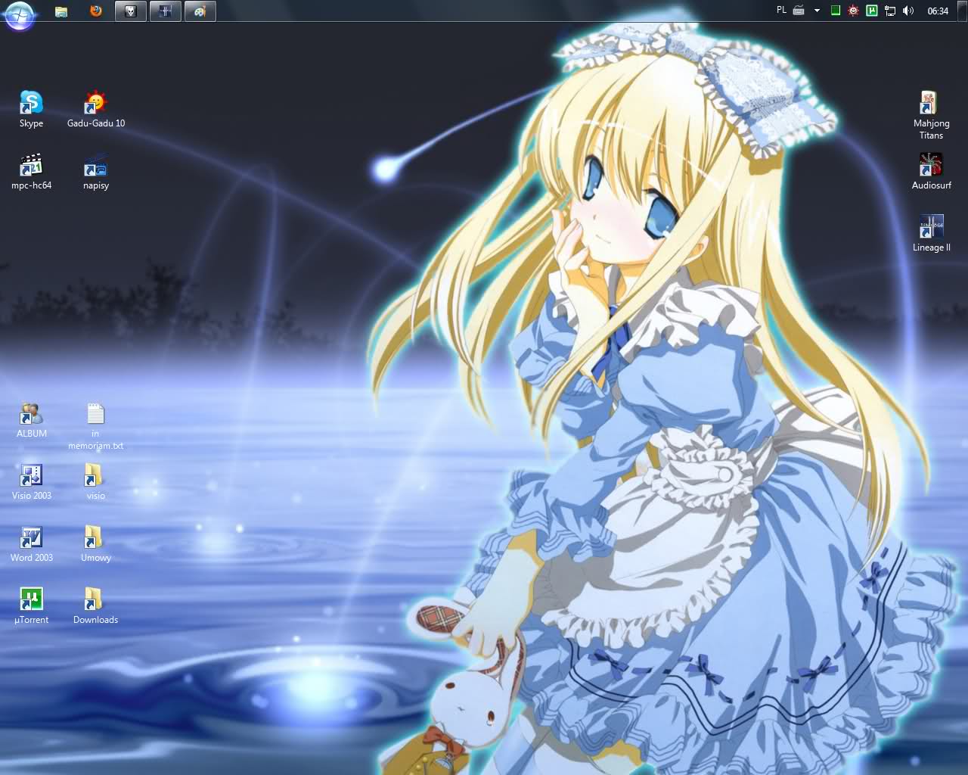The image size is (968, 775).
Task: Click the Visio 2003 shortcut
Action: pos(31,475)
